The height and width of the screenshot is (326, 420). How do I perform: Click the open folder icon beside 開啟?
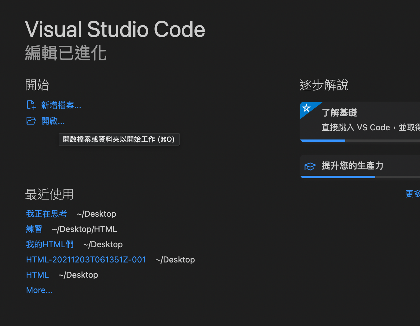[x=31, y=121]
